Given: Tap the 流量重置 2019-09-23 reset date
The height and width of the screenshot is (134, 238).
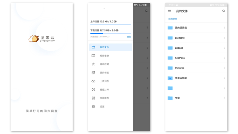Looking at the screenshot, I should pyautogui.click(x=100, y=37).
